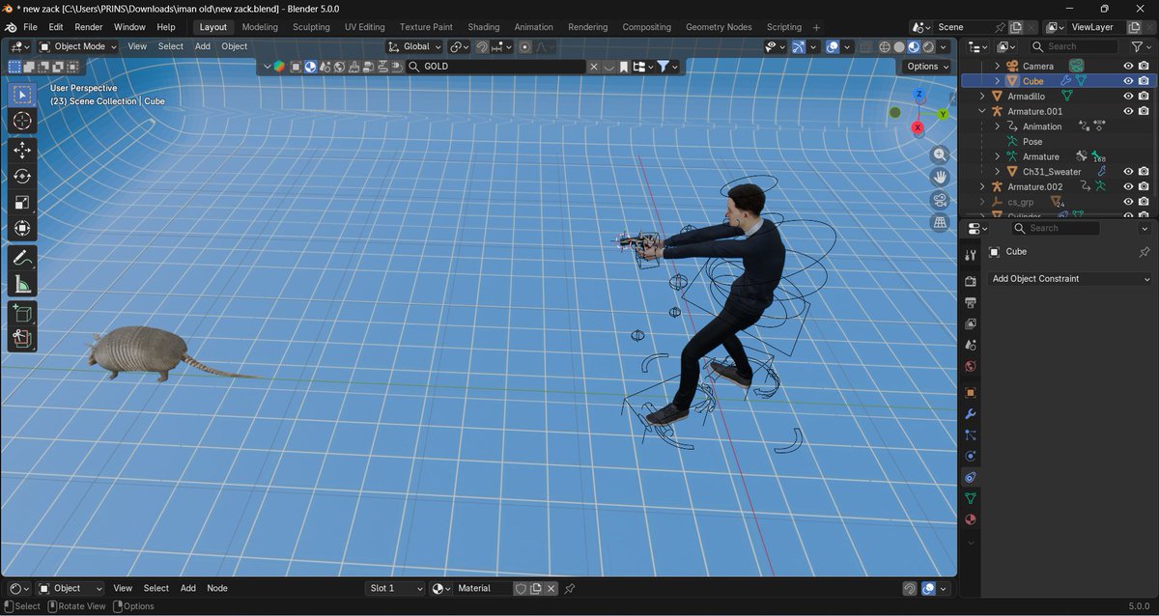Select the Select Box tool
Viewport: 1159px width, 616px height.
tap(23, 95)
